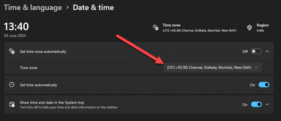
Task: Open the Time zone dropdown list
Action: [x=213, y=68]
